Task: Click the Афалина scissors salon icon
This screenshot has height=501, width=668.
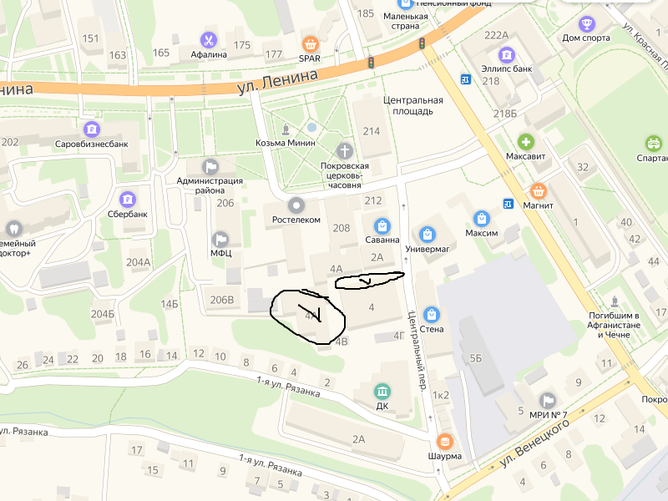Action: point(209,40)
